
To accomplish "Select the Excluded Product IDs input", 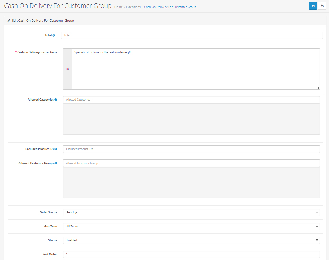I will 191,149.
